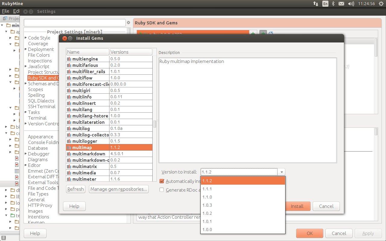Click the multimedia gem icon
The width and height of the screenshot is (386, 241).
point(69,173)
